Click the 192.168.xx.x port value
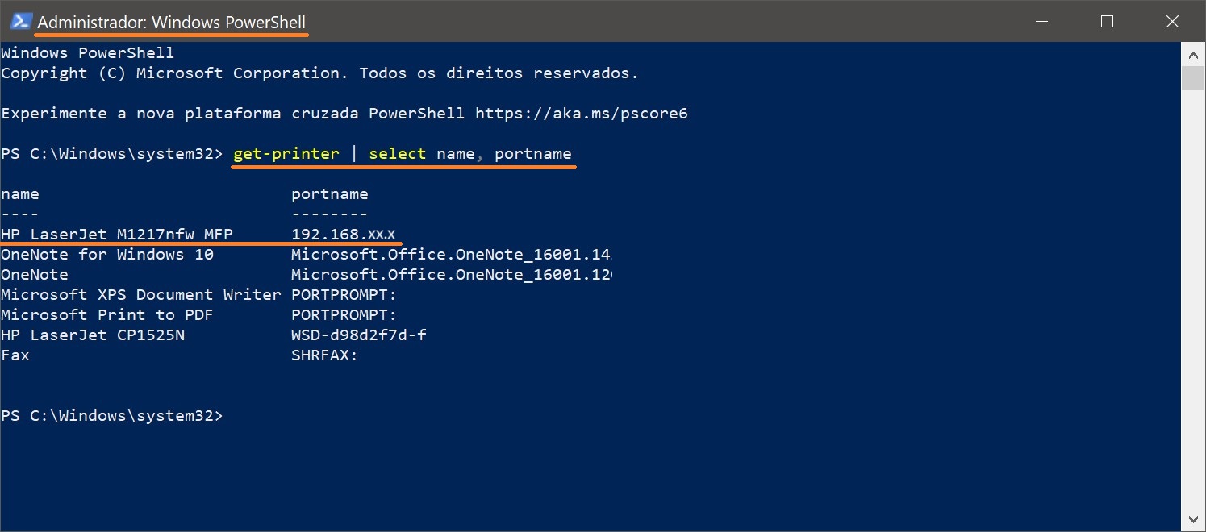Screen dimensions: 1206x532 (x=344, y=235)
